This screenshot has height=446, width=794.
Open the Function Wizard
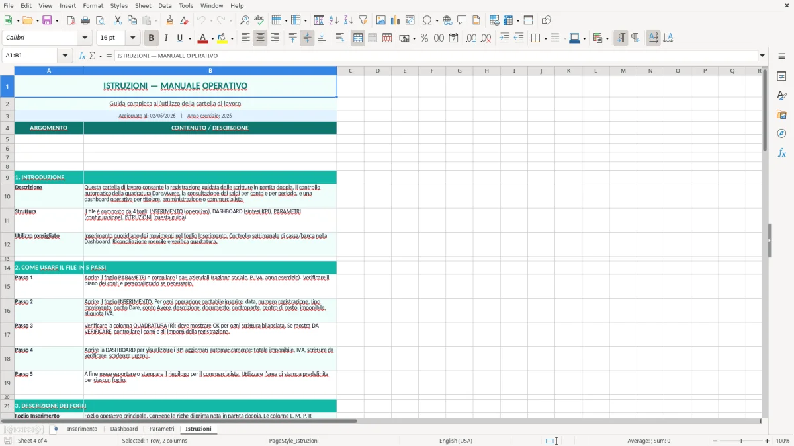83,56
